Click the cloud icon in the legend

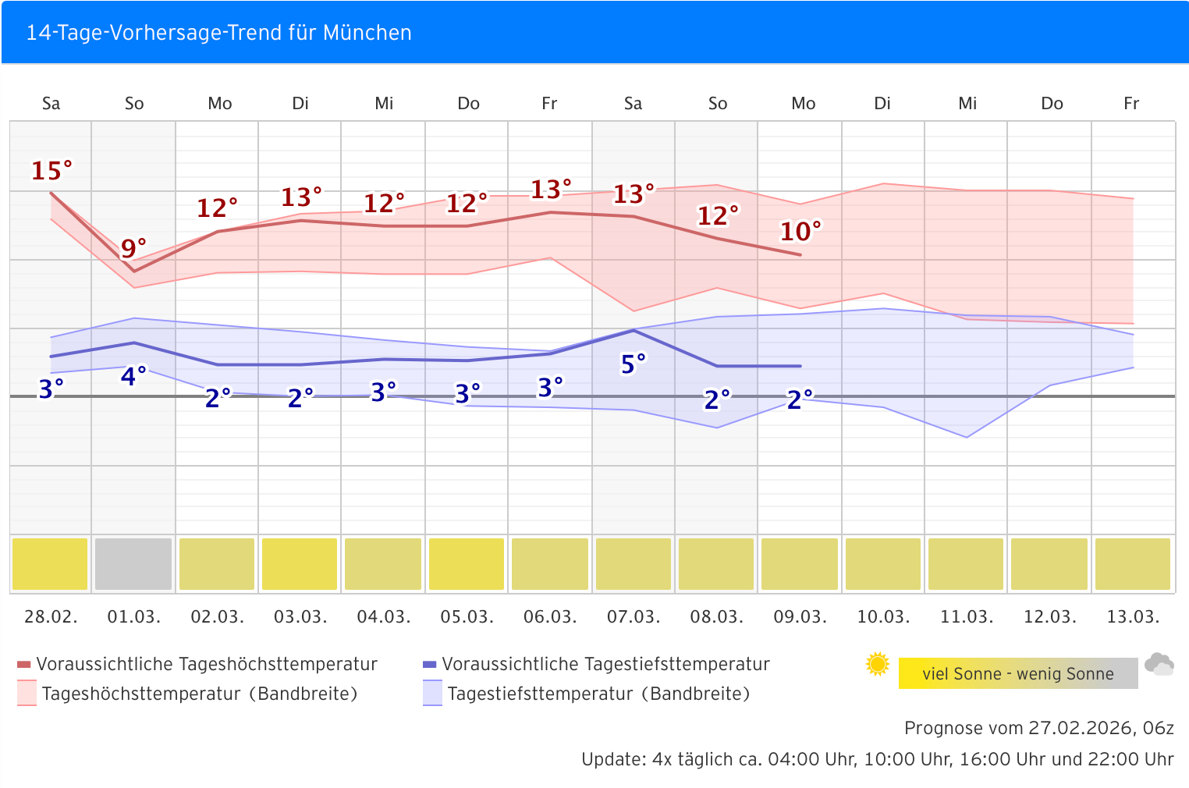pos(1159,665)
